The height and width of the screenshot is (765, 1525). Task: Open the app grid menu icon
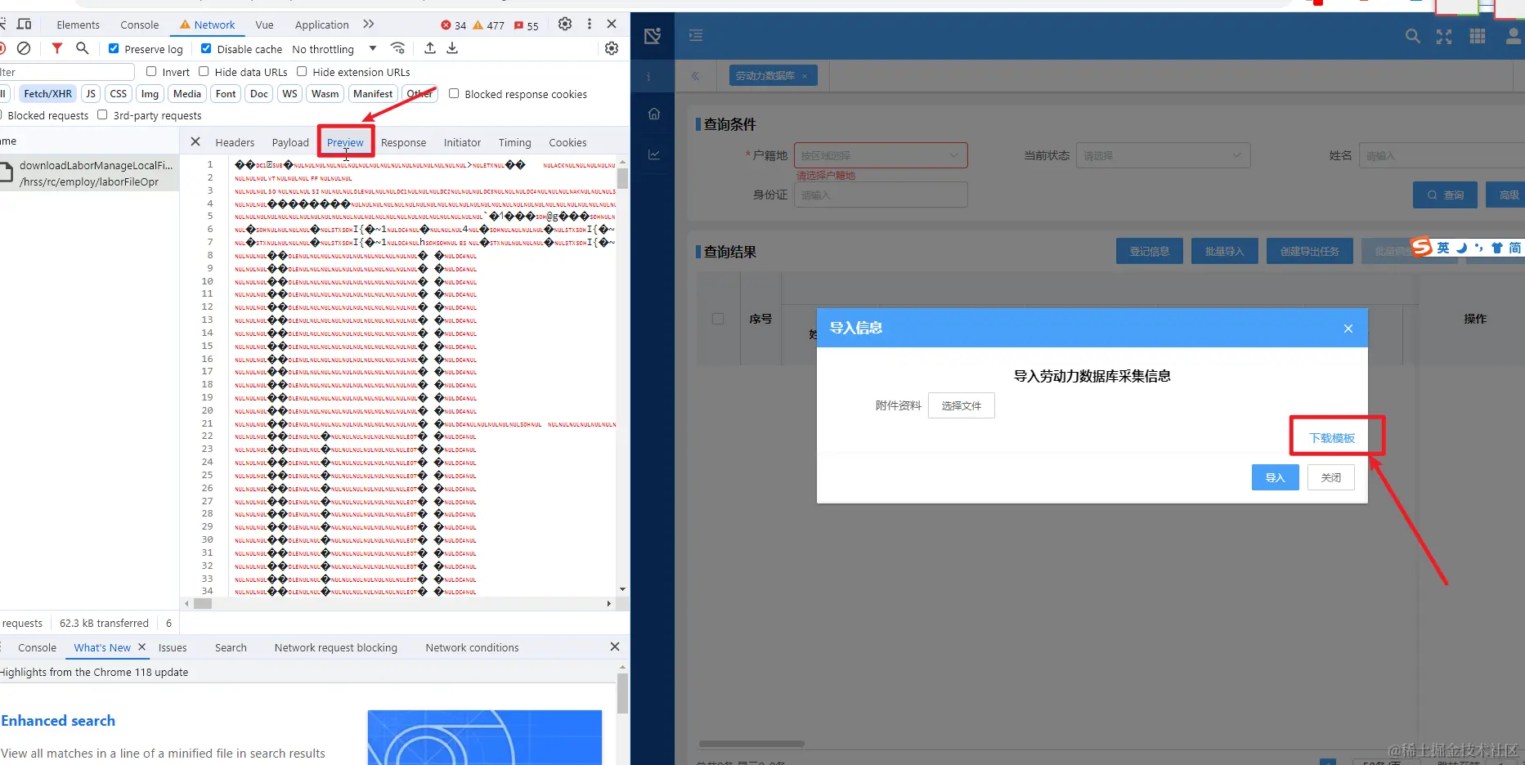click(1478, 36)
